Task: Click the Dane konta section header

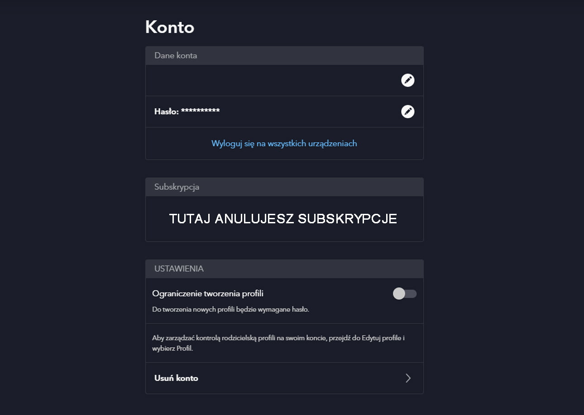Action: pyautogui.click(x=175, y=55)
